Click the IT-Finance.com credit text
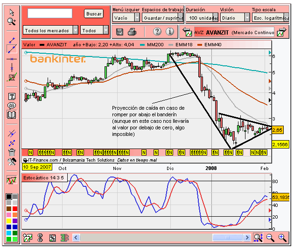Image resolution: width=294 pixels, height=248 pixels. click(71, 160)
